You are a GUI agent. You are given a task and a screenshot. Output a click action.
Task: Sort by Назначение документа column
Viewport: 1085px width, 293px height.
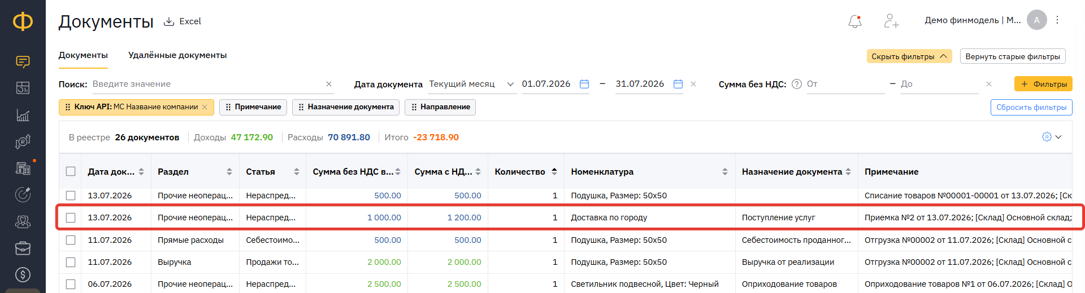point(848,171)
